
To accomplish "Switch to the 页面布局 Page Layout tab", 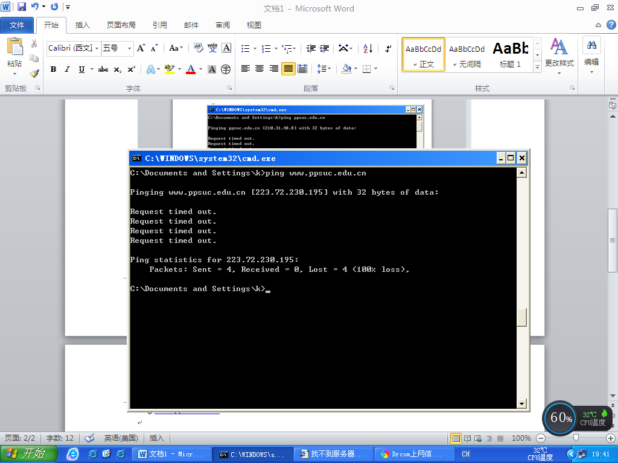I will 121,25.
